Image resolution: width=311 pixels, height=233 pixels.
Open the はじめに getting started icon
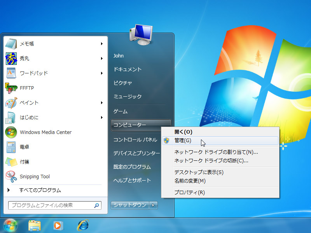click(10, 118)
